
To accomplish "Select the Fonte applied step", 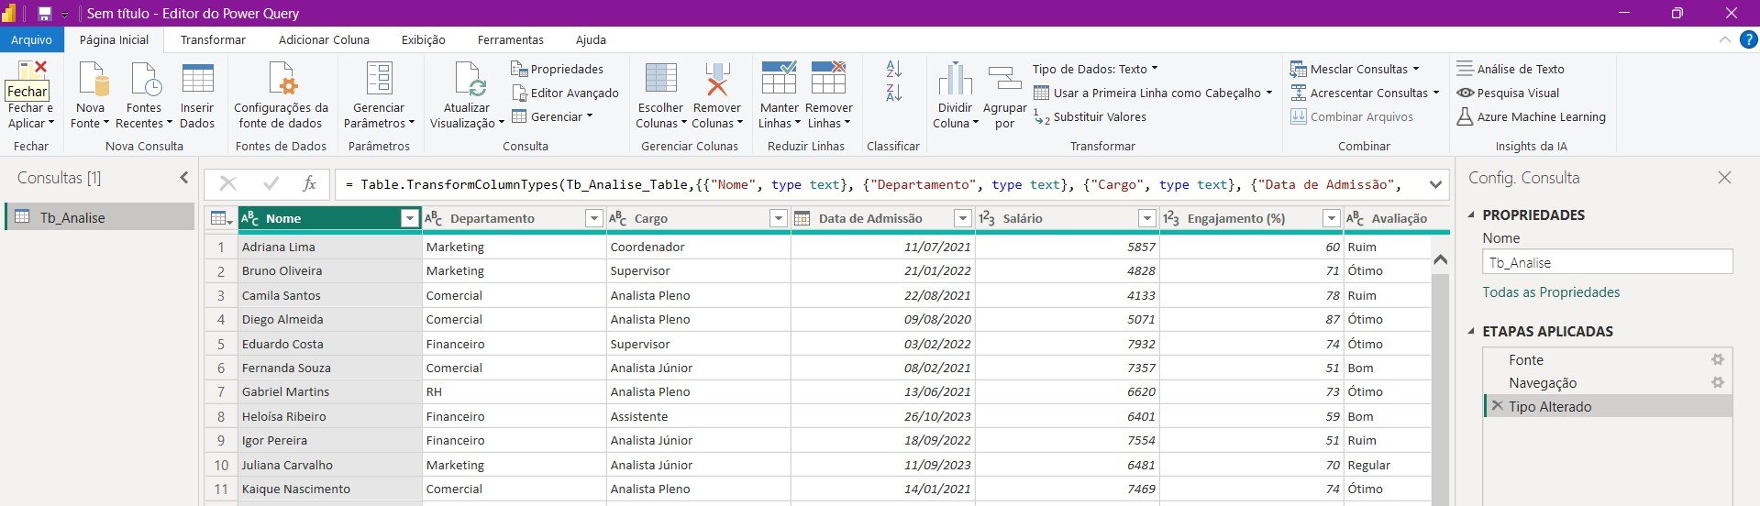I will (1608, 360).
